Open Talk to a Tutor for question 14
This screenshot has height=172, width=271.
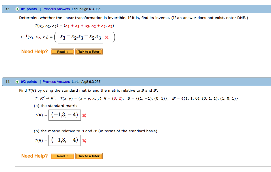click(89, 156)
